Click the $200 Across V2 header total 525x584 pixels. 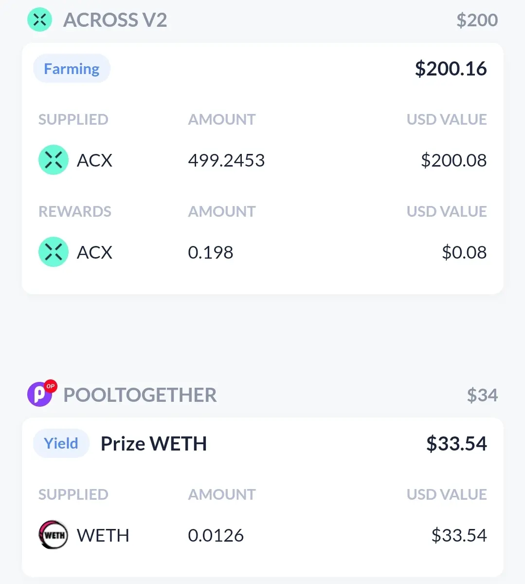point(477,20)
